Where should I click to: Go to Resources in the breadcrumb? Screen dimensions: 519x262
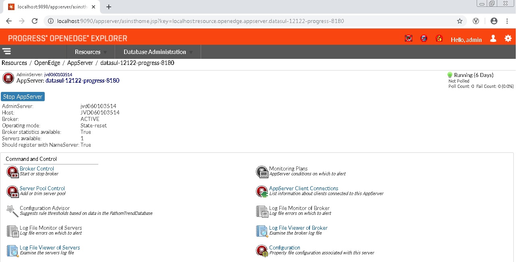point(15,63)
